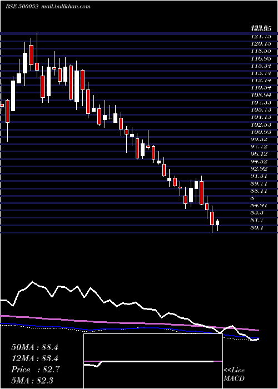Click the 84.91 price axis label
Image resolution: width=278 pixels, height=389 pixels.
(x=260, y=206)
